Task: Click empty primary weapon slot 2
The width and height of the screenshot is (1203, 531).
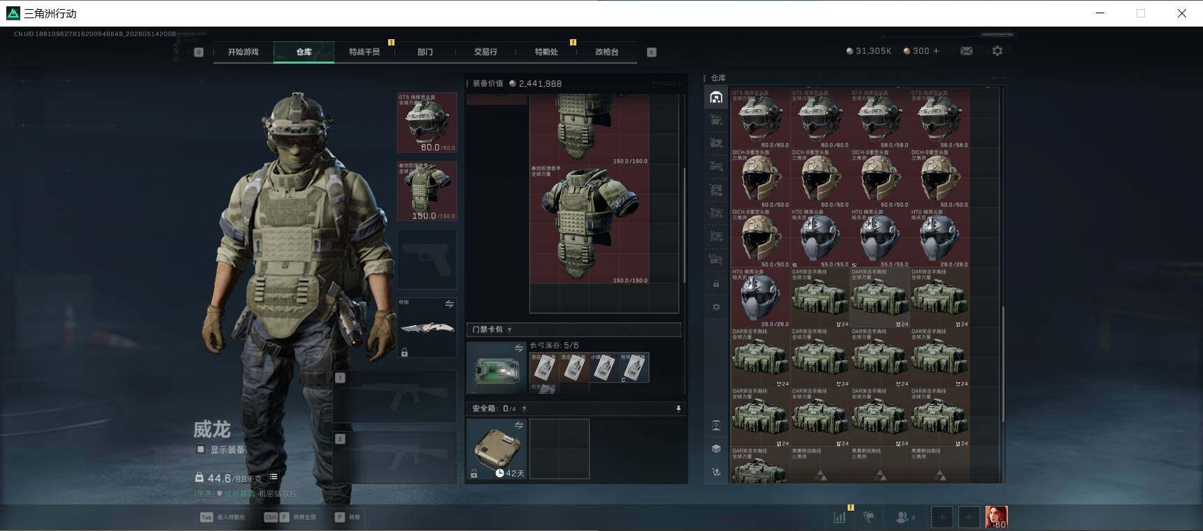Action: [x=394, y=458]
